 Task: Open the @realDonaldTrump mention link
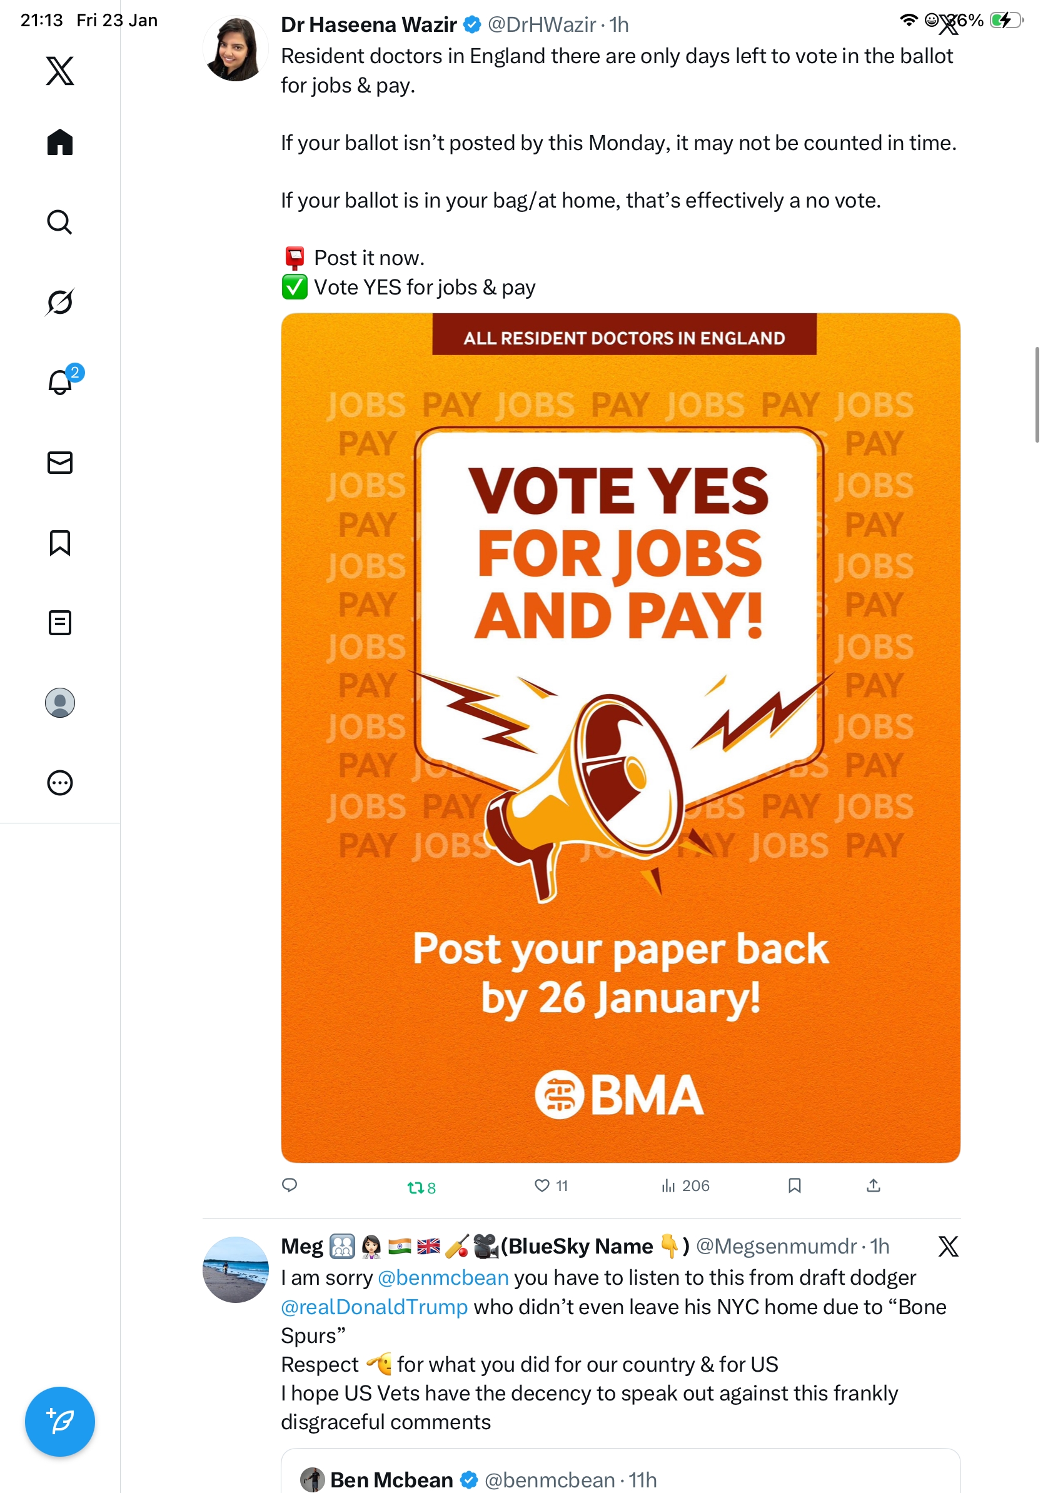[374, 1307]
